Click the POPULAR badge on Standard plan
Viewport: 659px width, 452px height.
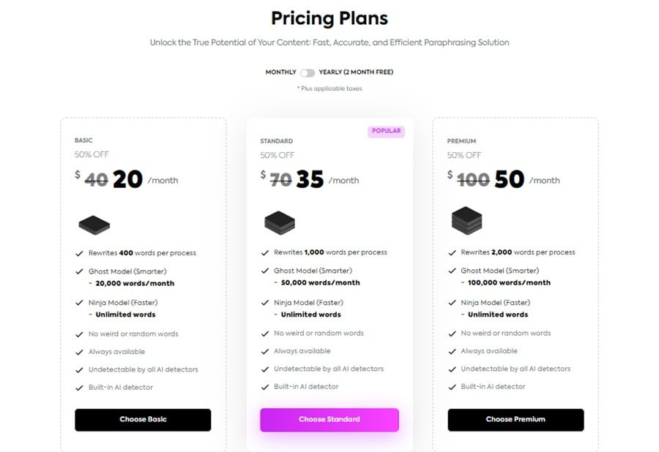tap(386, 132)
